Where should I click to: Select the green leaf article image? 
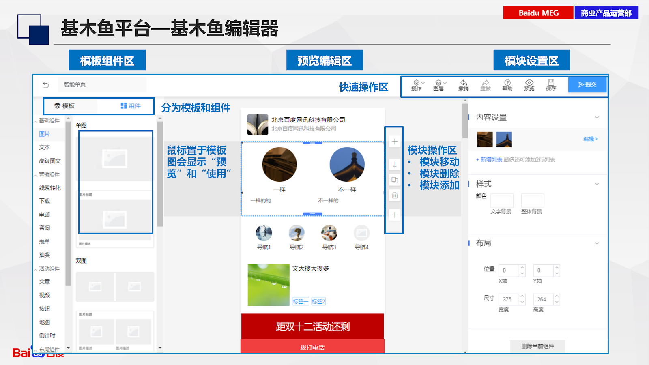[x=269, y=285]
